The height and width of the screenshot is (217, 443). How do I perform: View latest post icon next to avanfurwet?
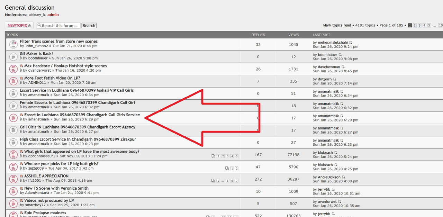tap(340, 202)
